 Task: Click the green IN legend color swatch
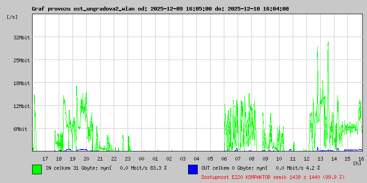tap(37, 169)
